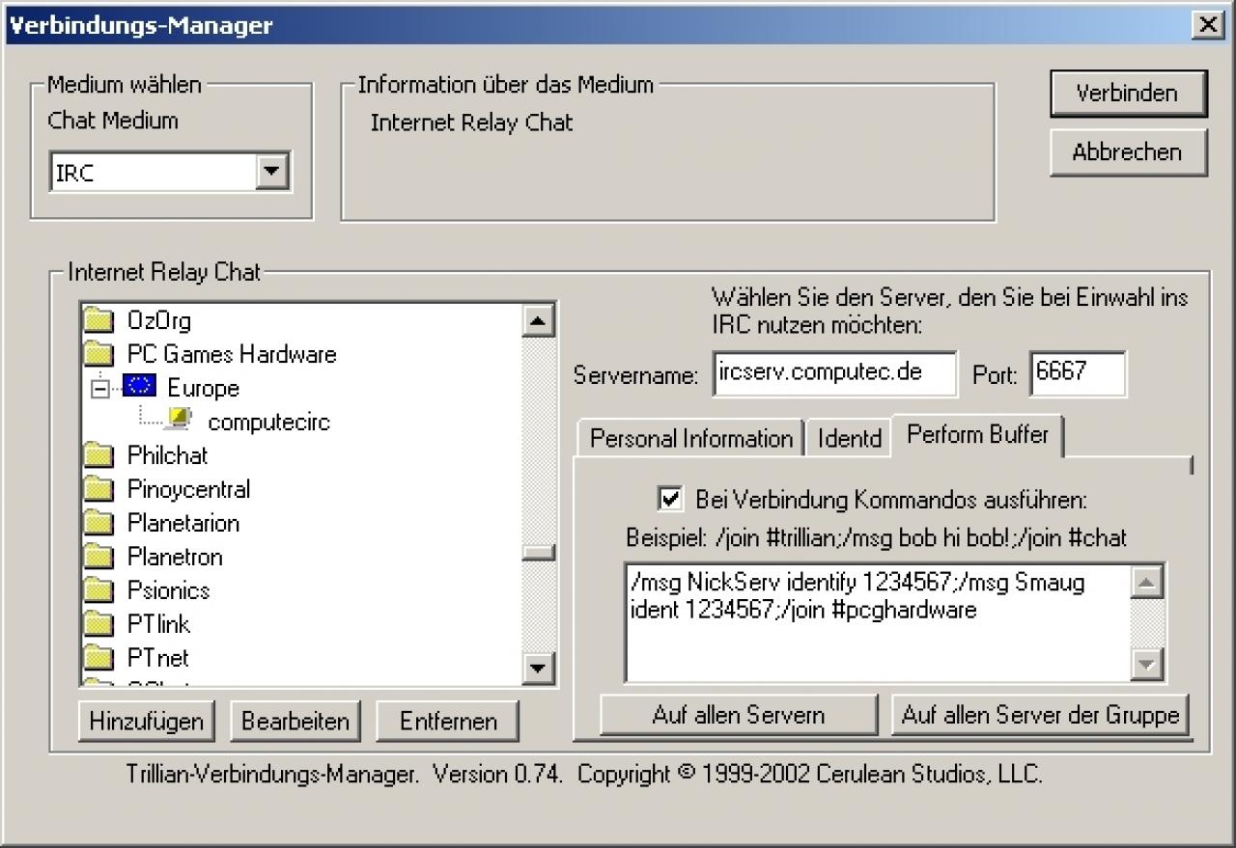This screenshot has width=1236, height=848.
Task: Select Psionics in the network list
Action: [x=168, y=590]
